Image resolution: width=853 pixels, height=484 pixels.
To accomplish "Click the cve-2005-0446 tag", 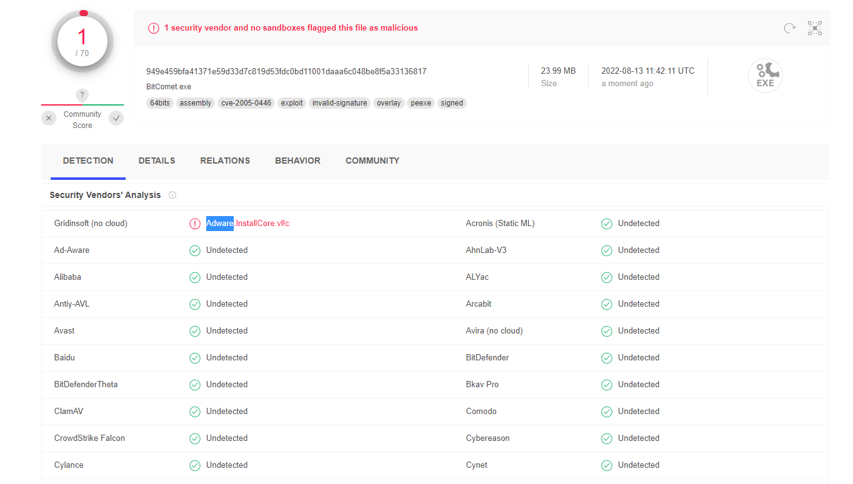I will (246, 103).
